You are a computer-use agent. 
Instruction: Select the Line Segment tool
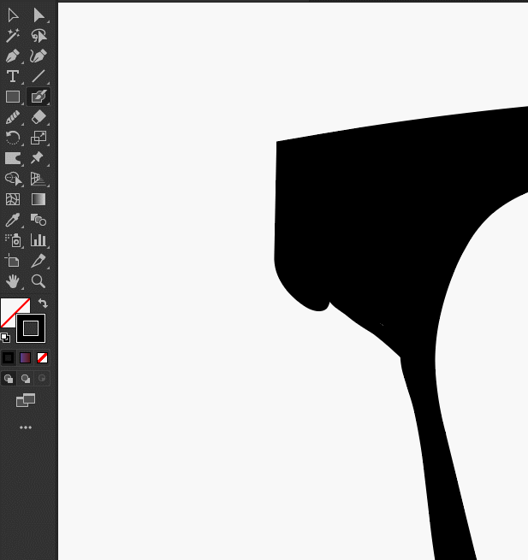(39, 76)
